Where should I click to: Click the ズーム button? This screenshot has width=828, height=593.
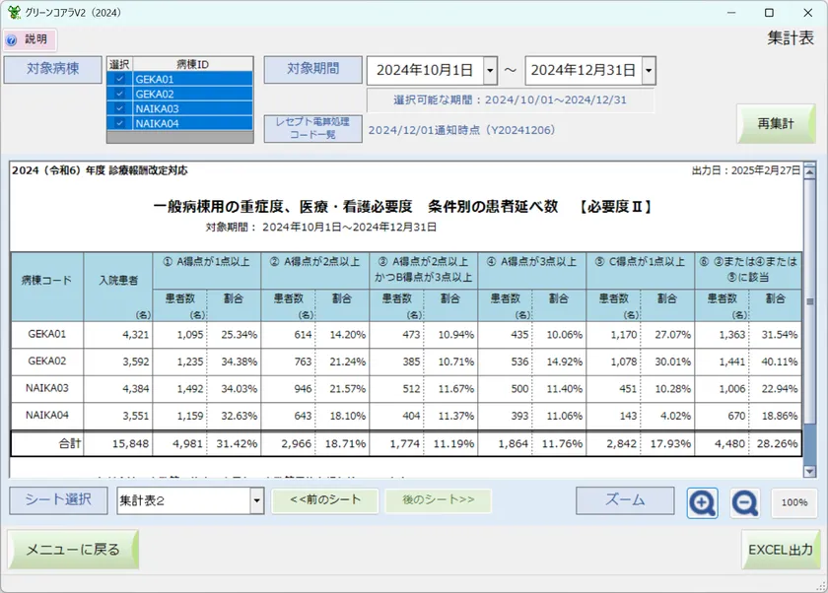(625, 501)
